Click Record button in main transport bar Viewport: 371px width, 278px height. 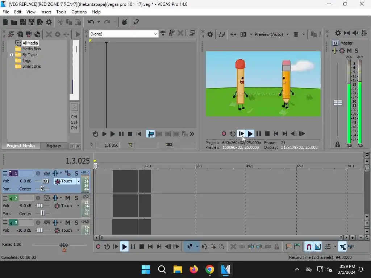pos(98,247)
